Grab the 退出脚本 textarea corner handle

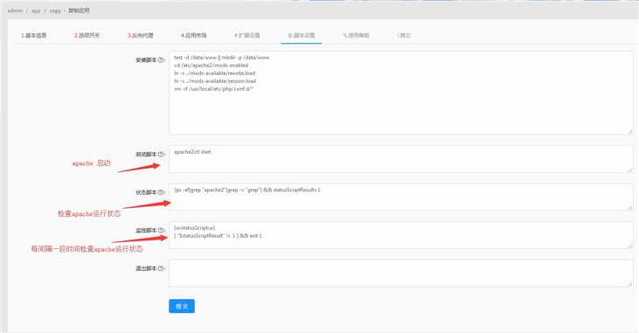point(630,283)
